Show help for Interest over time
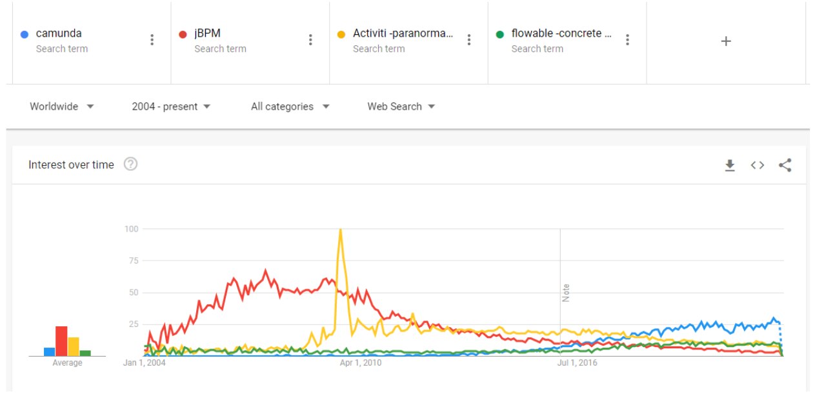Image resolution: width=815 pixels, height=396 pixels. [x=130, y=164]
